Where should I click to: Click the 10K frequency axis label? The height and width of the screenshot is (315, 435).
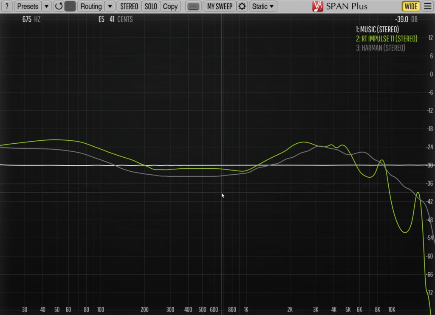[x=391, y=309]
